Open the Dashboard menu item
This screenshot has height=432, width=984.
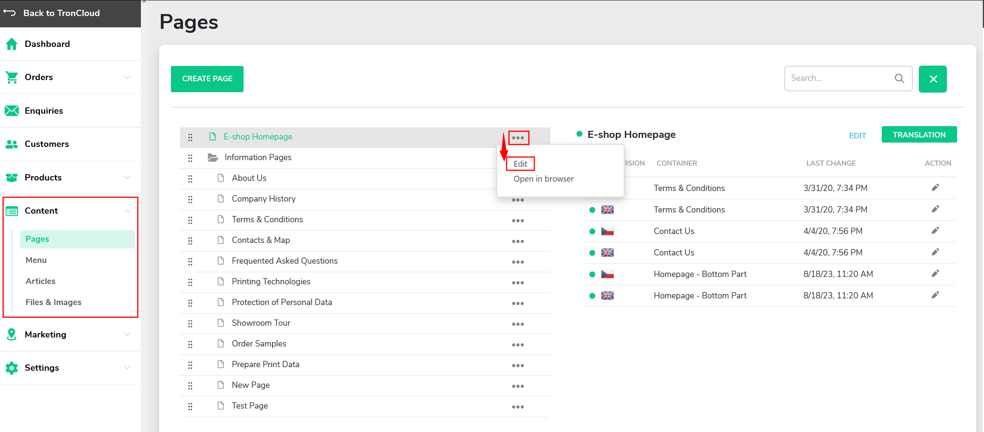70,44
